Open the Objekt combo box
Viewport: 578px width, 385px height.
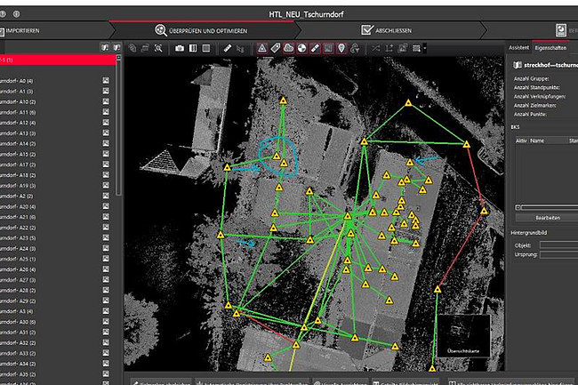click(558, 245)
